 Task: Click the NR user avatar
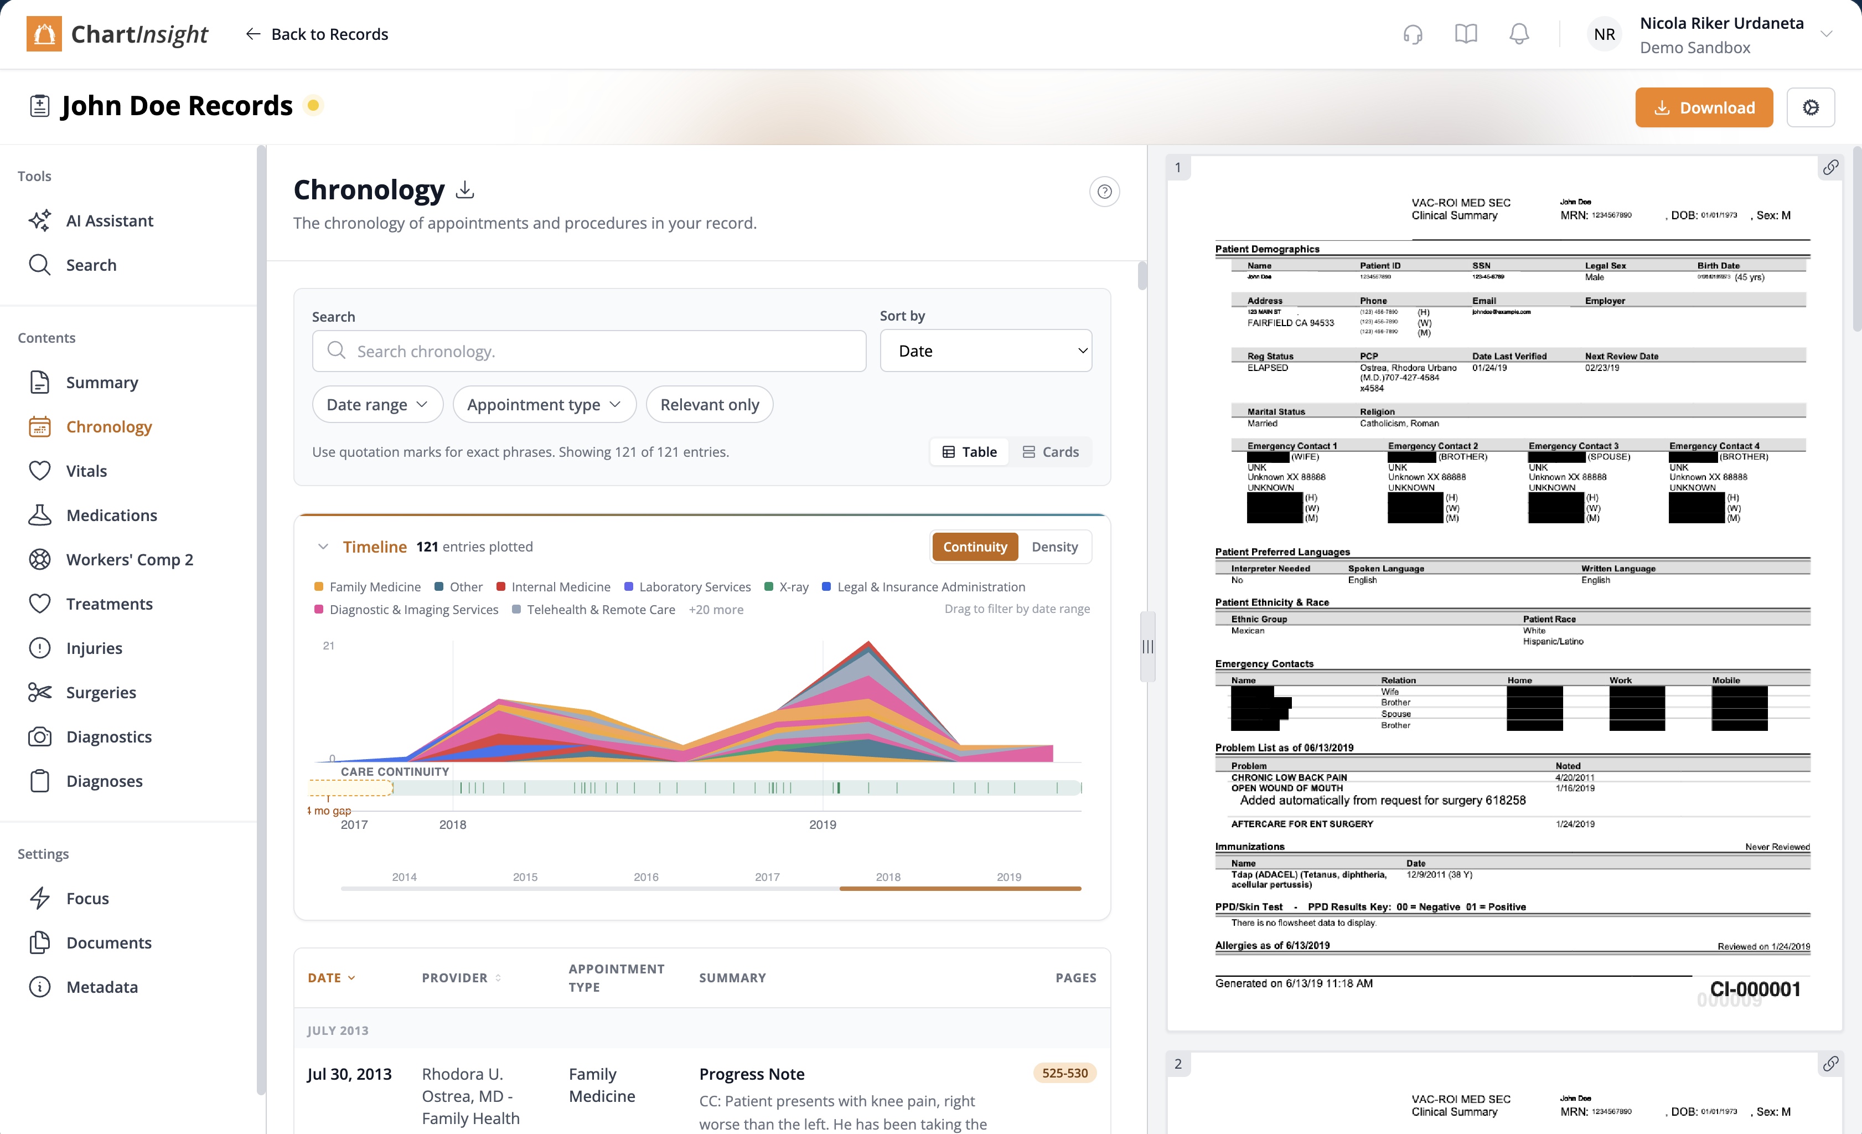1604,34
